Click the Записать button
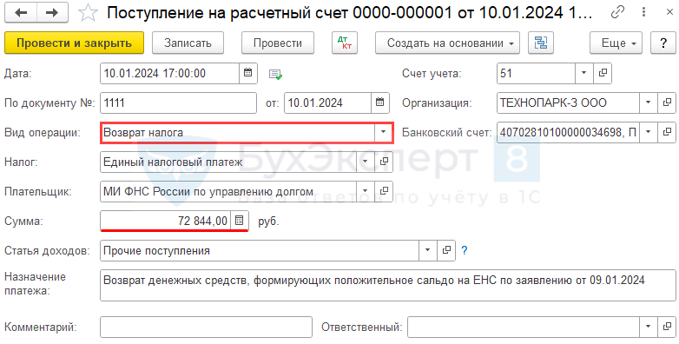 188,43
